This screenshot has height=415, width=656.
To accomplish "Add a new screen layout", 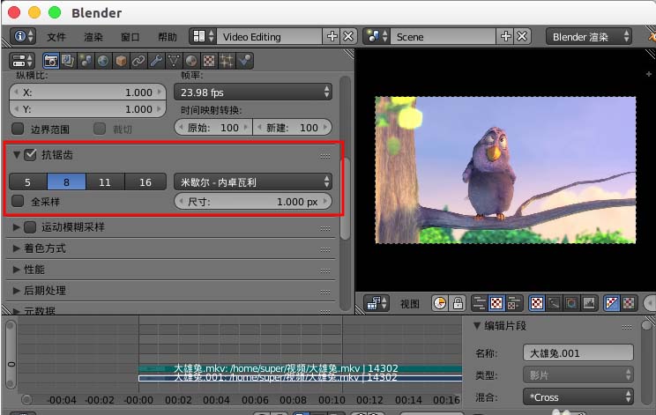I will (332, 37).
